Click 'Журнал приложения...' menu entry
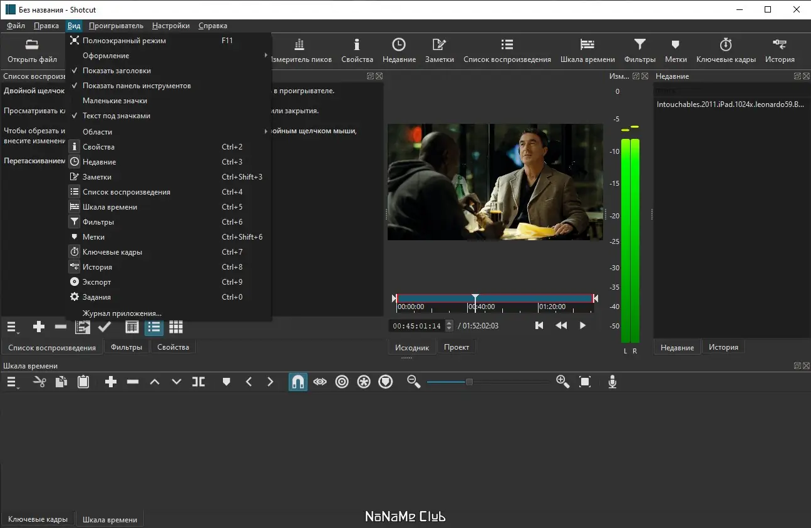The width and height of the screenshot is (811, 528). pos(122,313)
